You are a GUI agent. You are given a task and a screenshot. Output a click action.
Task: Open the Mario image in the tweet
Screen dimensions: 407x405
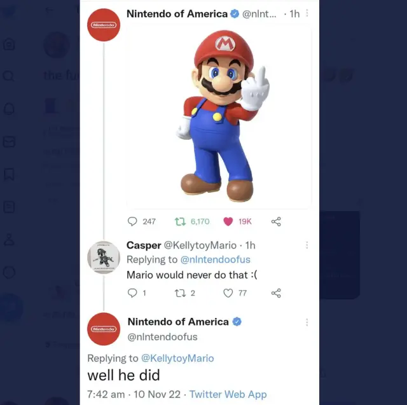(219, 118)
